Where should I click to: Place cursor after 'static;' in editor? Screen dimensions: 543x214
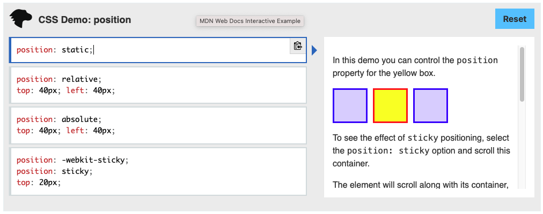point(93,50)
